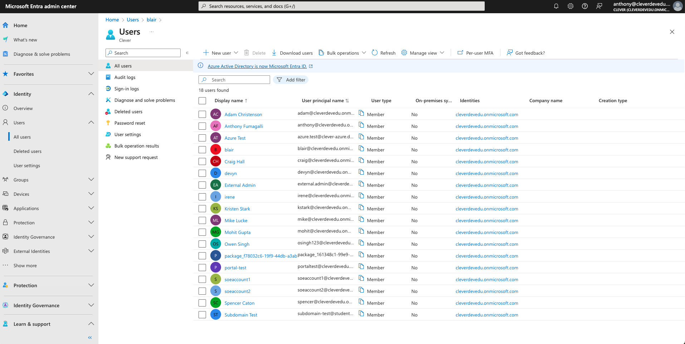The height and width of the screenshot is (344, 685).
Task: Download users via toolbar icon
Action: (274, 53)
